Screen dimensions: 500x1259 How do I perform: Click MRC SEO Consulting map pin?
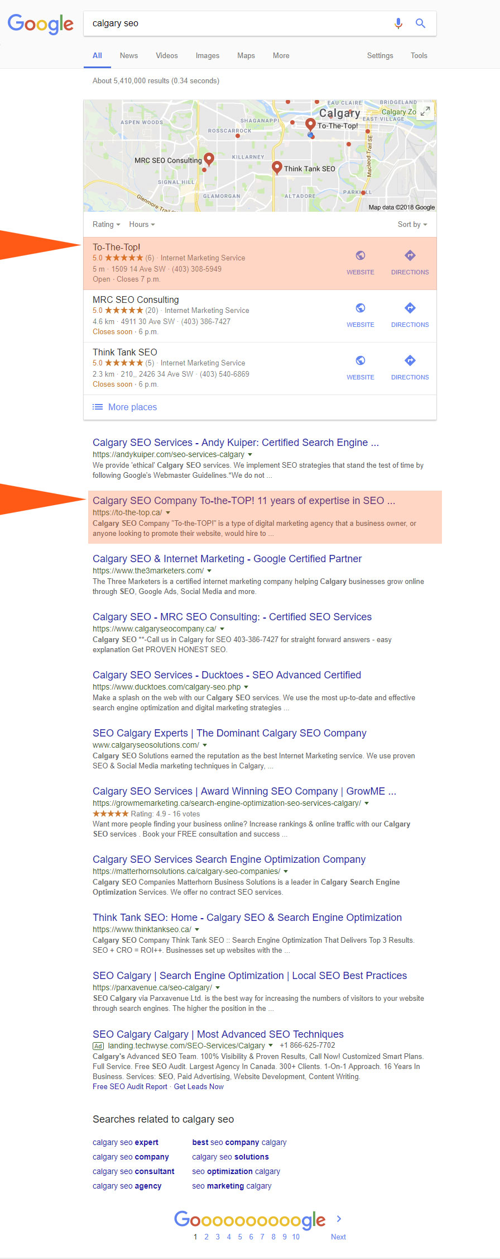point(209,159)
